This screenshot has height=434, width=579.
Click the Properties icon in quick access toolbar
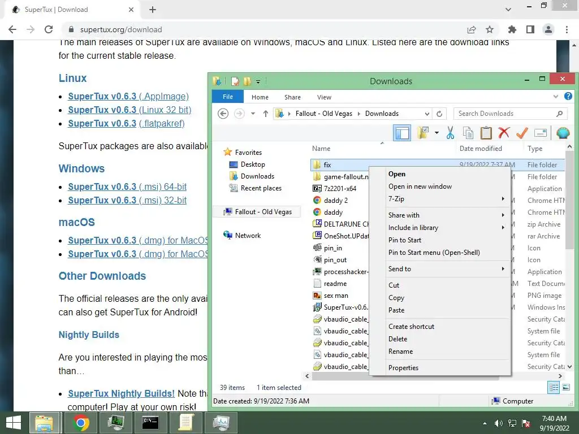(x=235, y=81)
